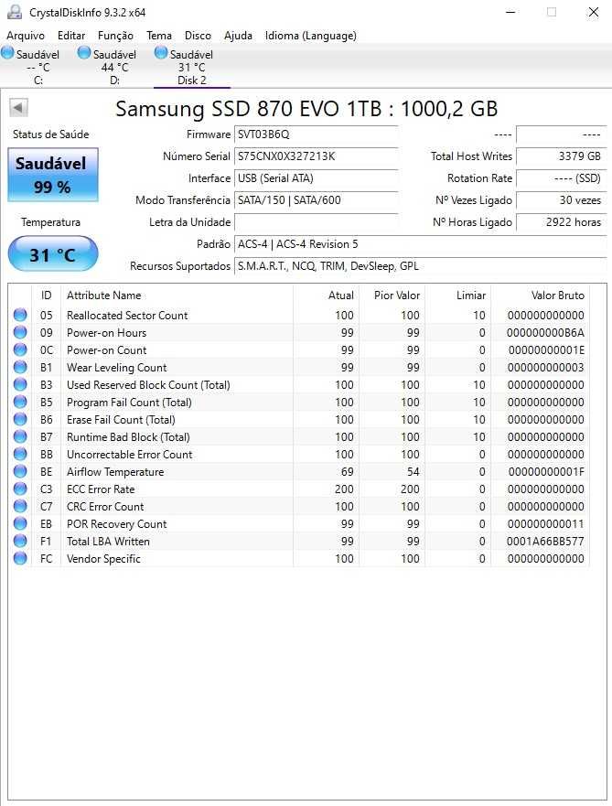Click status orb of Program Fail Count
The height and width of the screenshot is (806, 612).
[20, 402]
